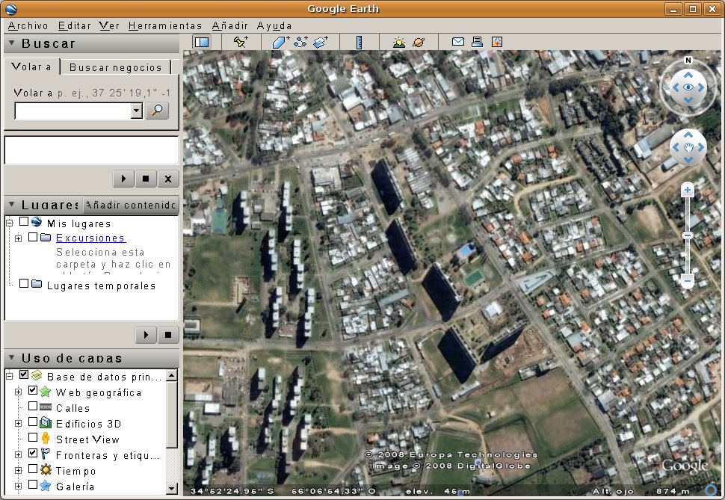Collapse the Mis lugares tree node

click(x=9, y=223)
